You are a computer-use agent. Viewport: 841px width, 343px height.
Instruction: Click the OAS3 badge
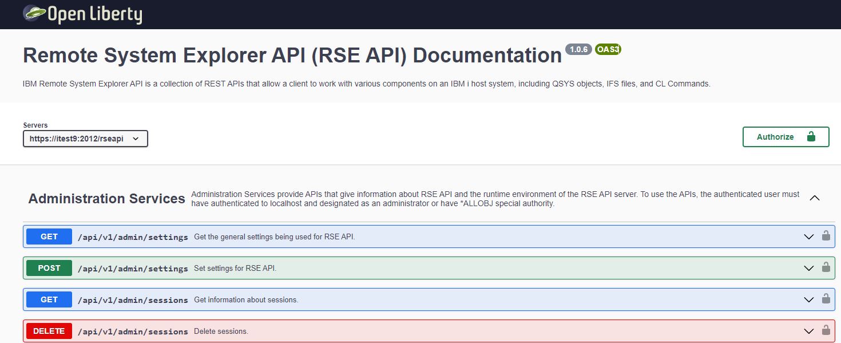[608, 49]
